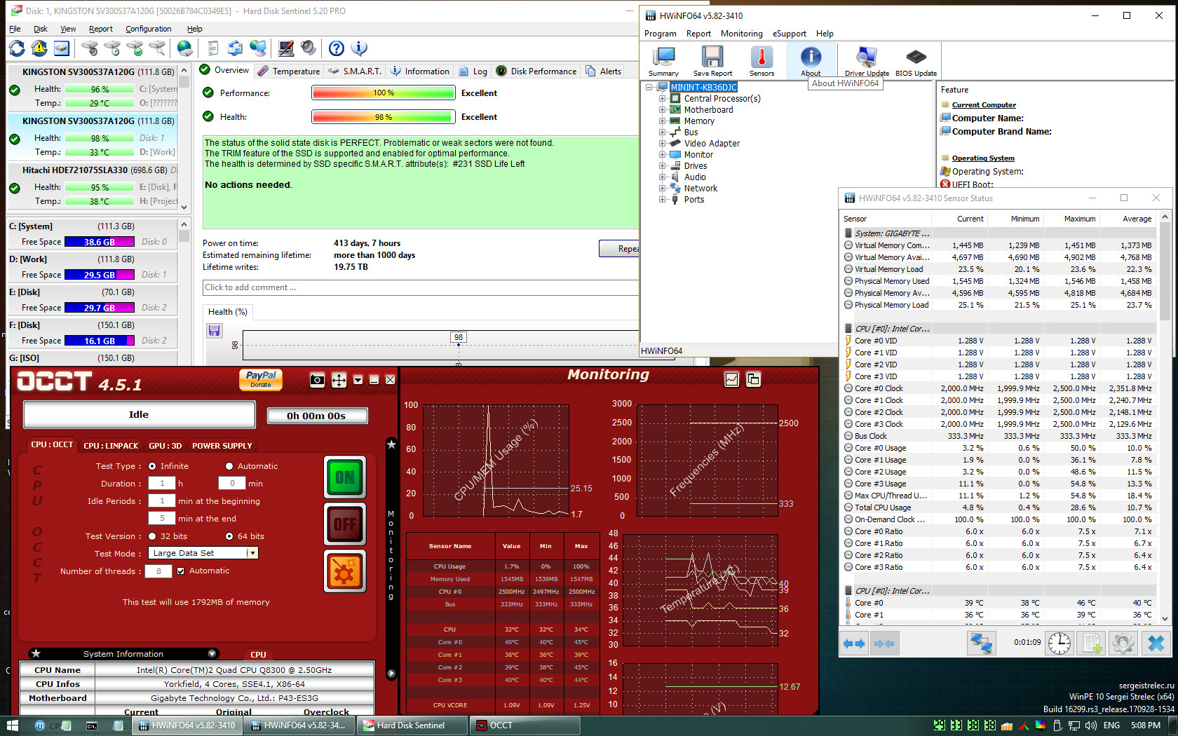
Task: Click the speaker icon in Hard Disk Sentinel toolbar
Action: [309, 48]
